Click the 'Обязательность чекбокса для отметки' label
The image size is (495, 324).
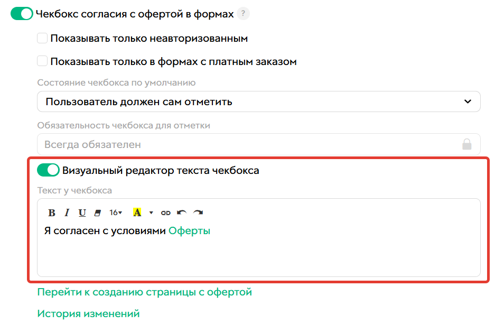click(x=124, y=126)
